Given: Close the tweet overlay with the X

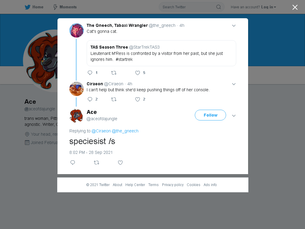Looking at the screenshot, I should coord(295,7).
